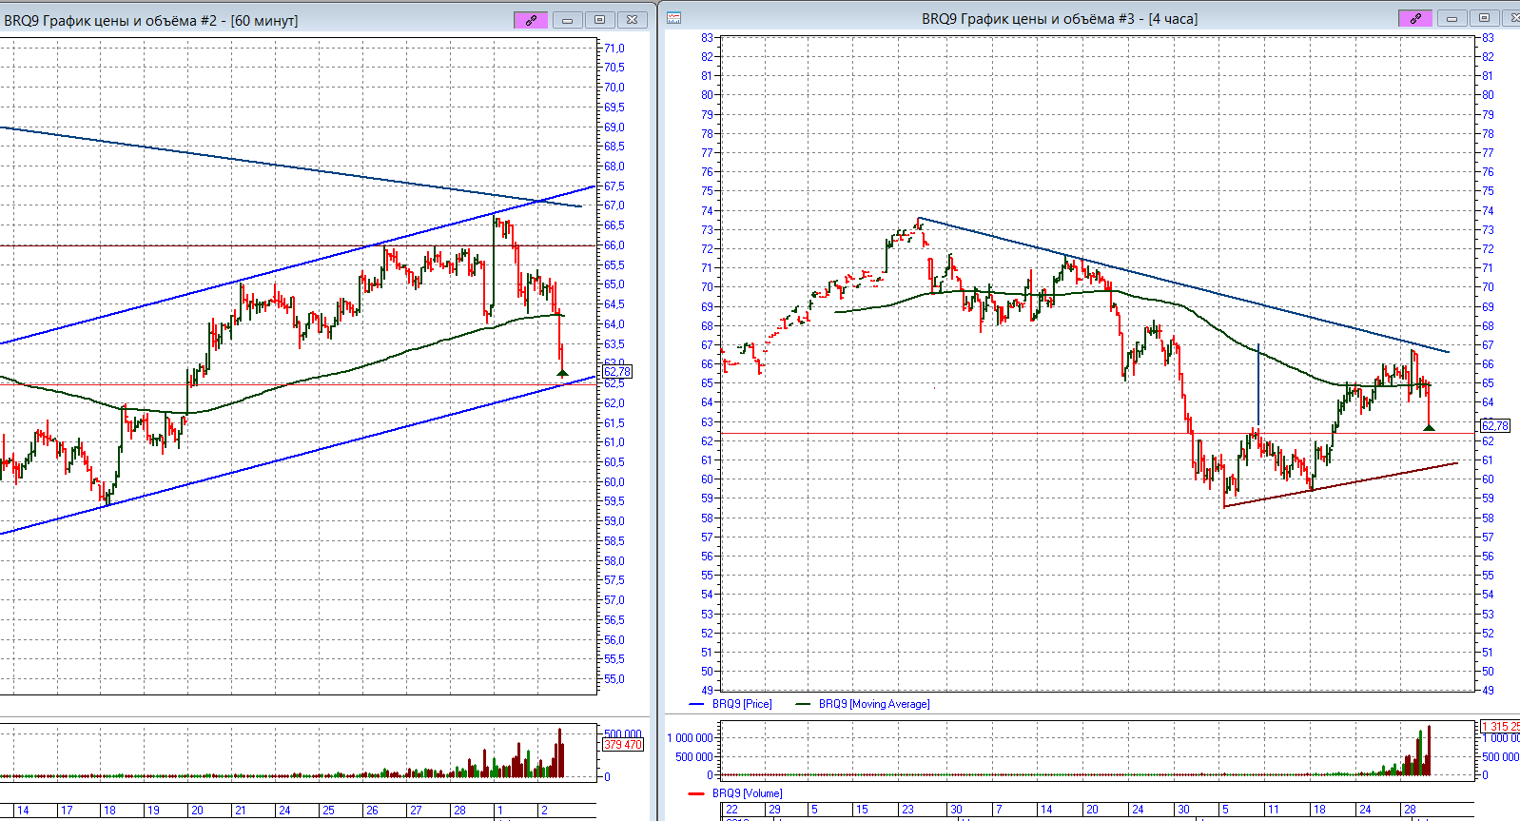Minimize the 4-hour chart window
This screenshot has height=821, width=1520.
pyautogui.click(x=1452, y=19)
